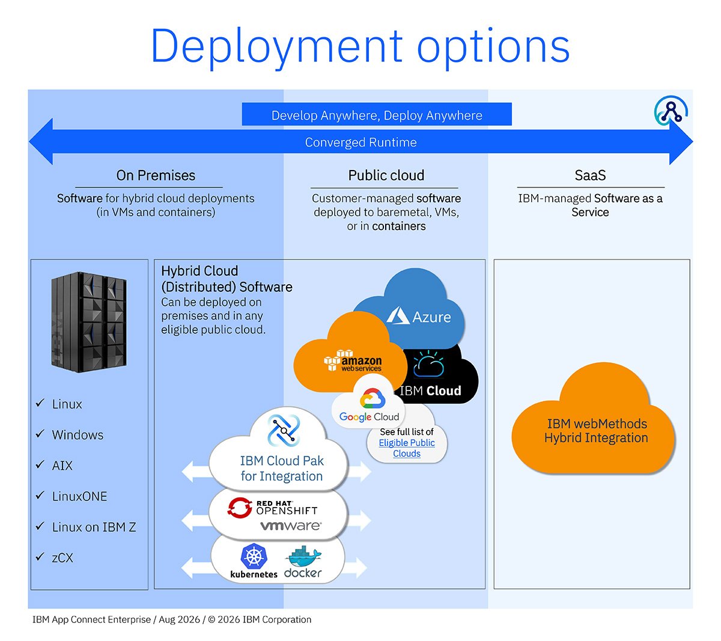Image resolution: width=721 pixels, height=641 pixels.
Task: Click the Develop Anywhere, Deploy Anywhere banner
Action: 377,115
